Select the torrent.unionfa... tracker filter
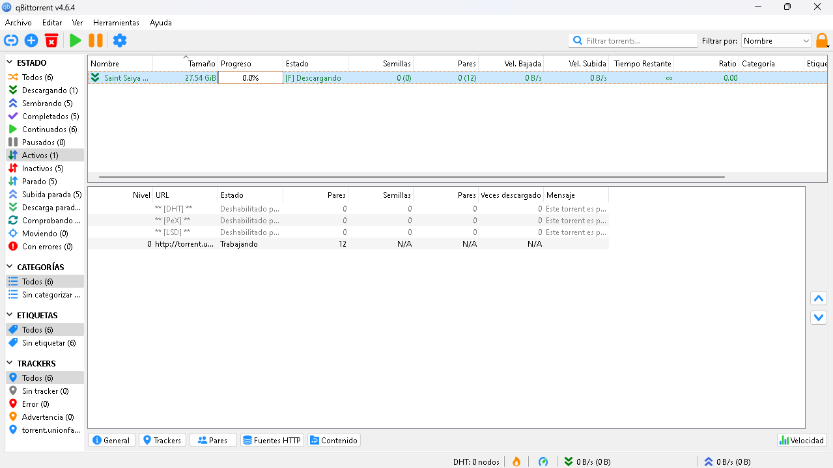This screenshot has width=833, height=468. pos(45,430)
